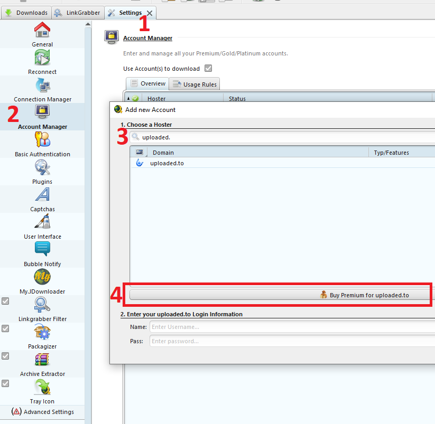Open Connection Manager icon

pyautogui.click(x=43, y=85)
